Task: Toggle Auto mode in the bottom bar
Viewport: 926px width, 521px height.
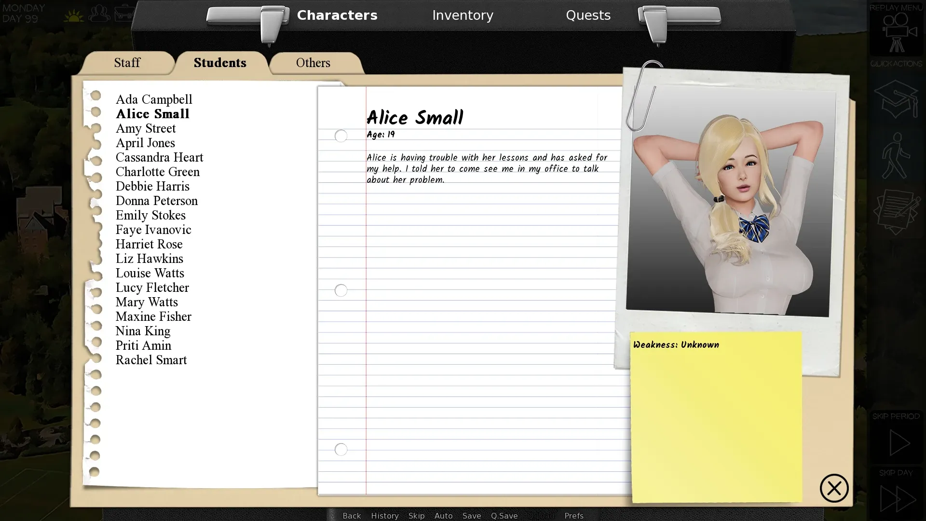Action: point(443,516)
